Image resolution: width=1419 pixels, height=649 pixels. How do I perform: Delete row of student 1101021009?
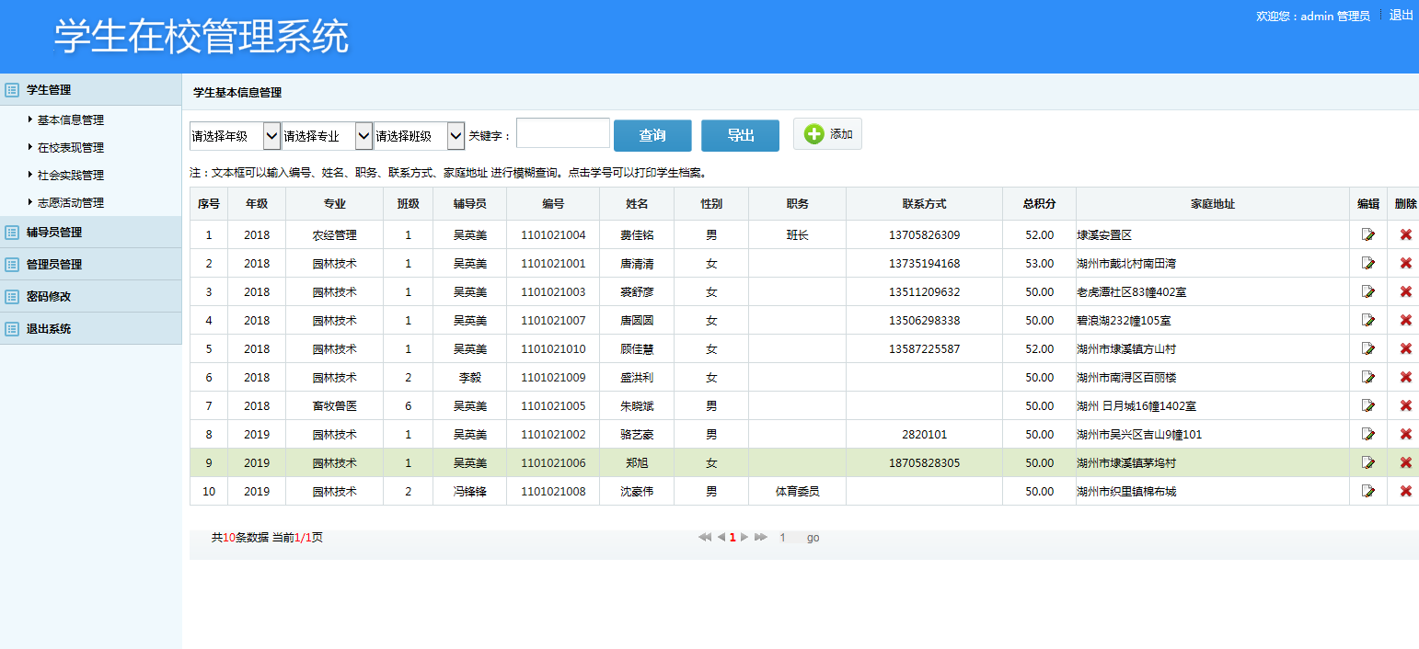click(1405, 378)
